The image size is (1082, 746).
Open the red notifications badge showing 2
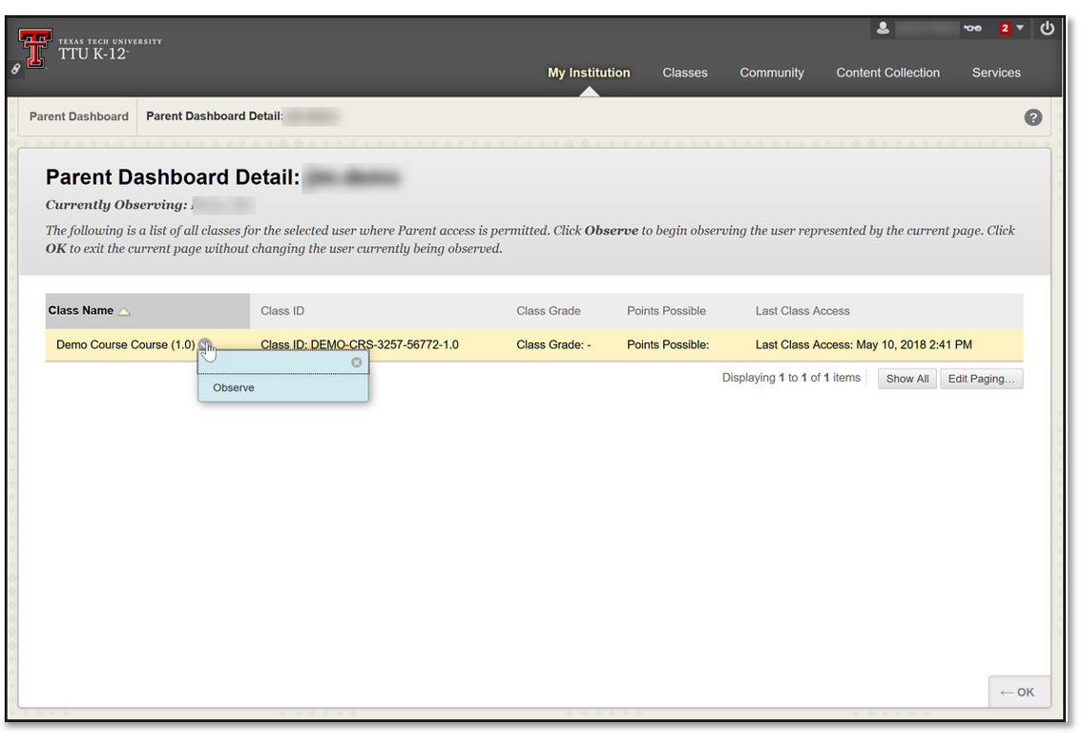[1005, 29]
